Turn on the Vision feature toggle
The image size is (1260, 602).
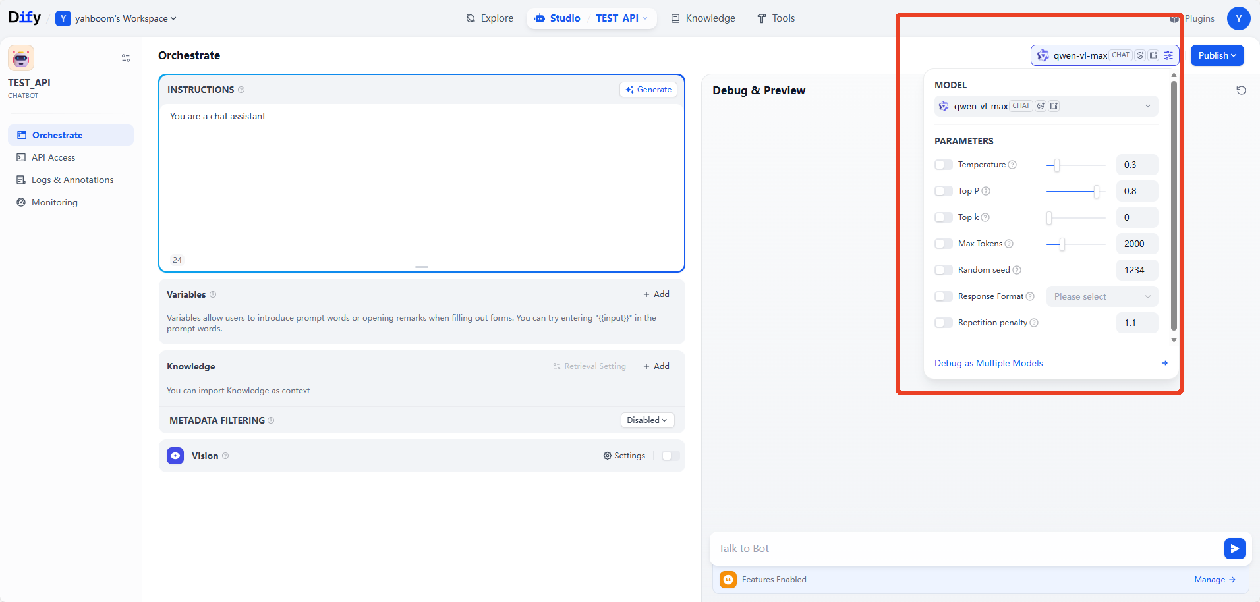click(x=670, y=456)
